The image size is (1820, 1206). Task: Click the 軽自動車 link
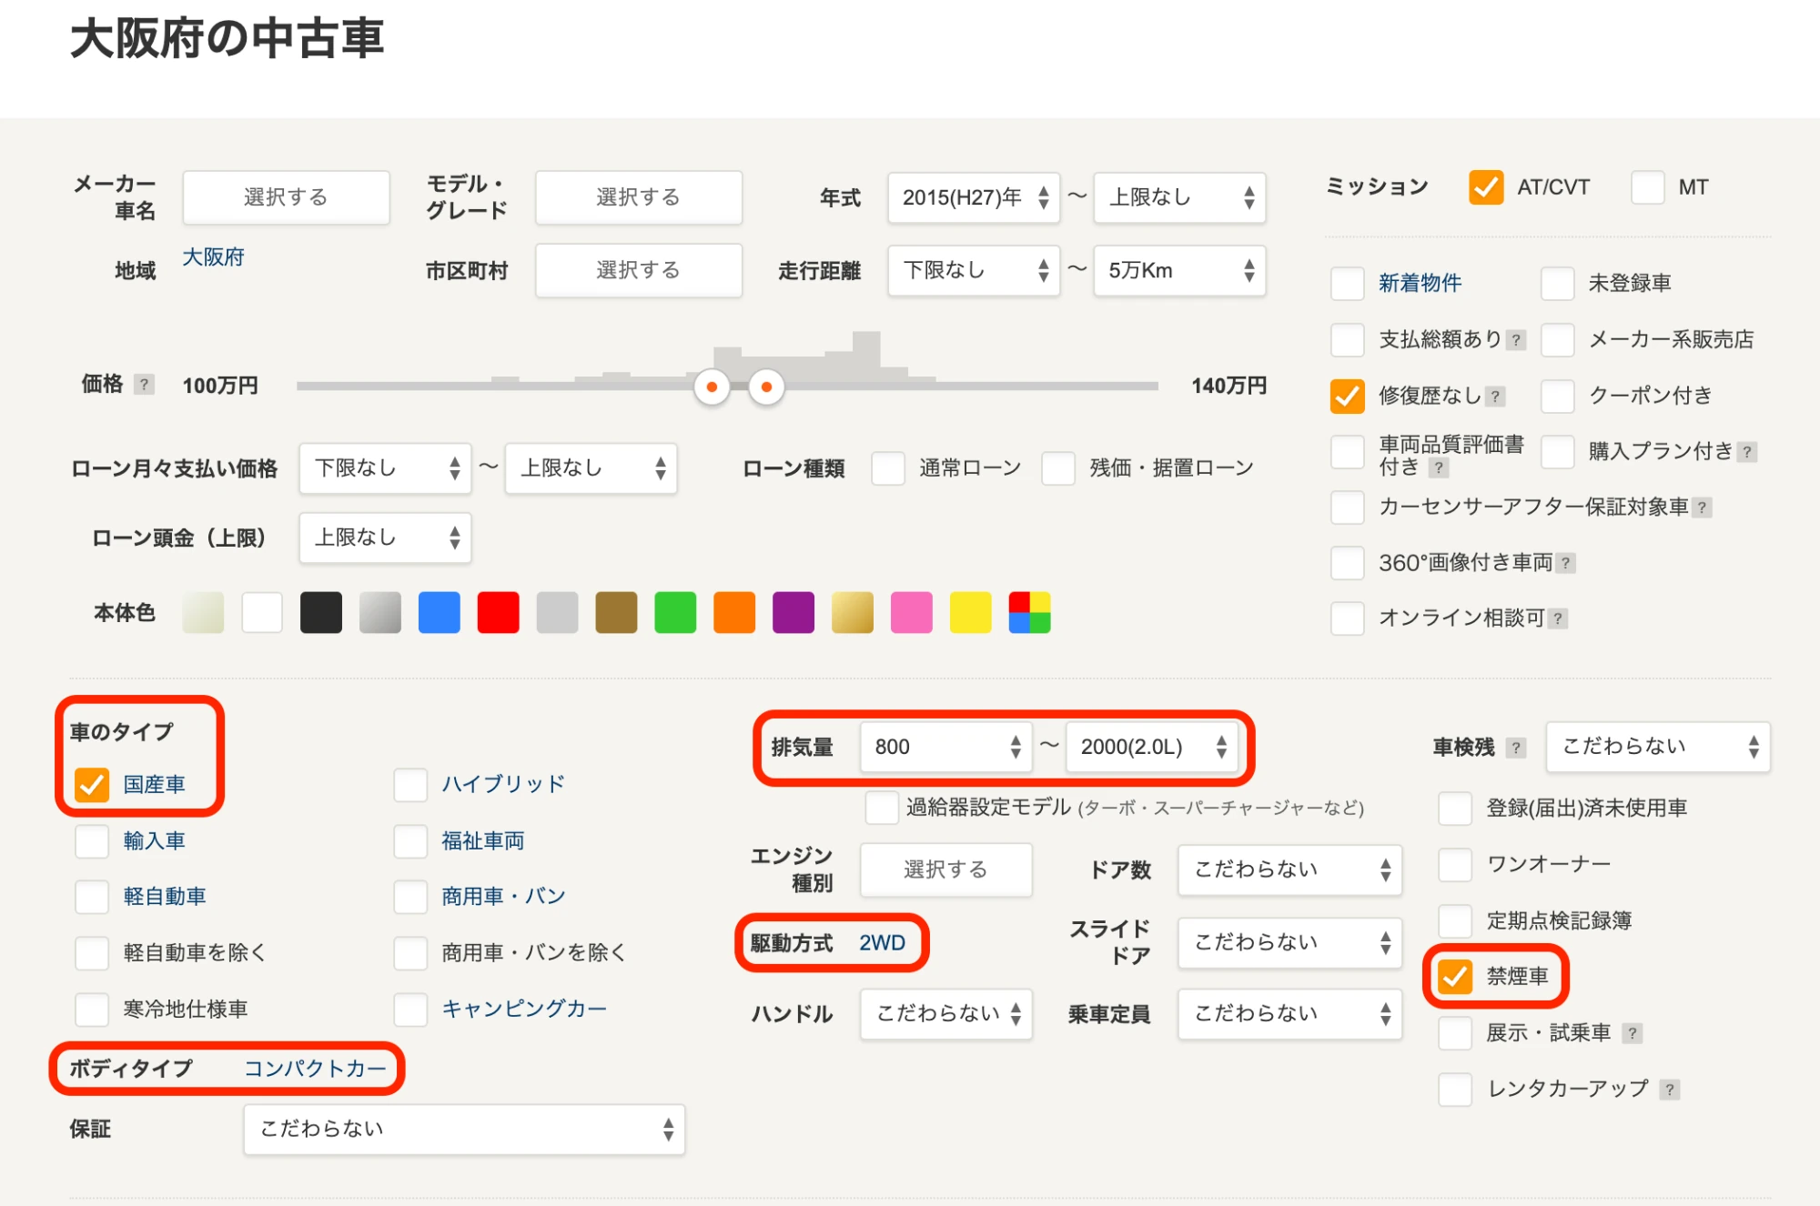[x=165, y=897]
